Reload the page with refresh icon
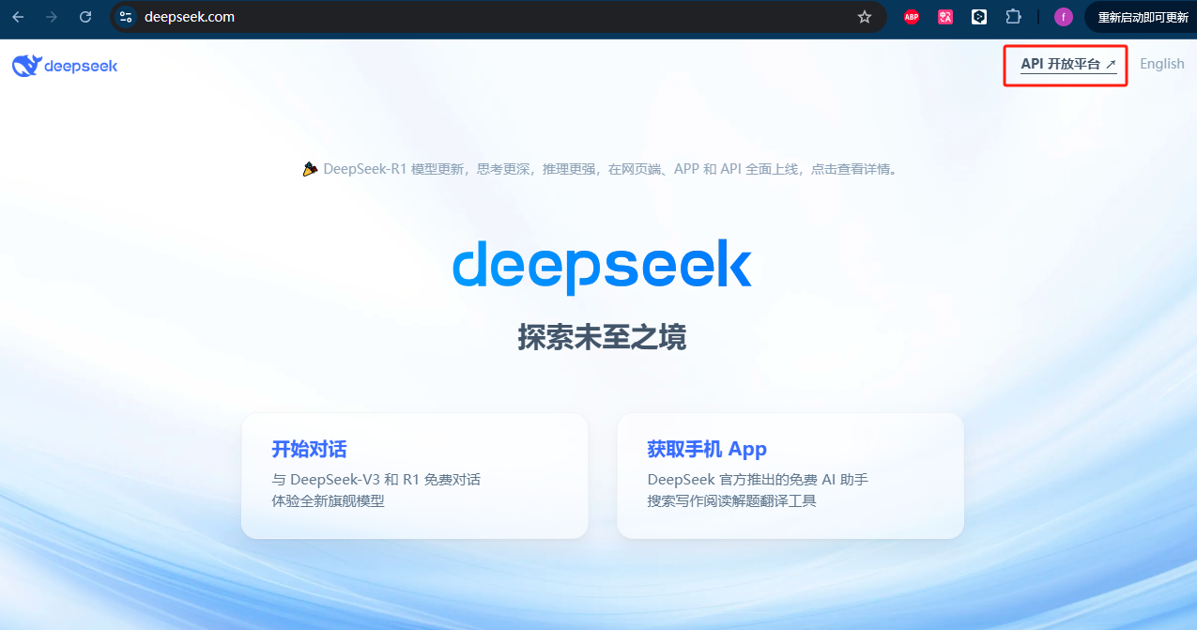This screenshot has width=1197, height=630. point(85,17)
